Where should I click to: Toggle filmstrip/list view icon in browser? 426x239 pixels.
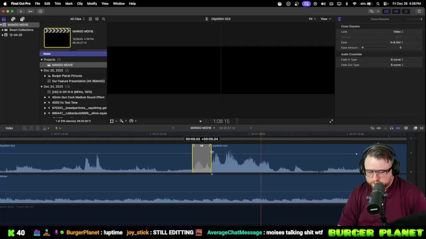tap(97, 19)
